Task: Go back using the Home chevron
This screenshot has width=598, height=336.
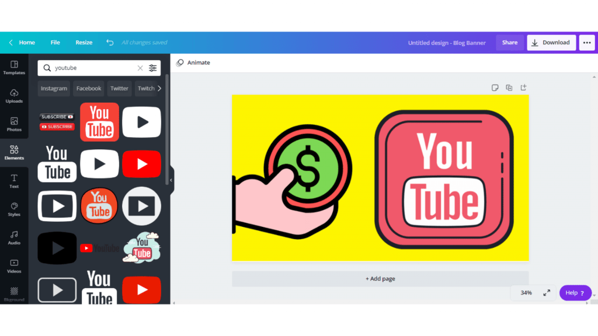Action: point(11,43)
